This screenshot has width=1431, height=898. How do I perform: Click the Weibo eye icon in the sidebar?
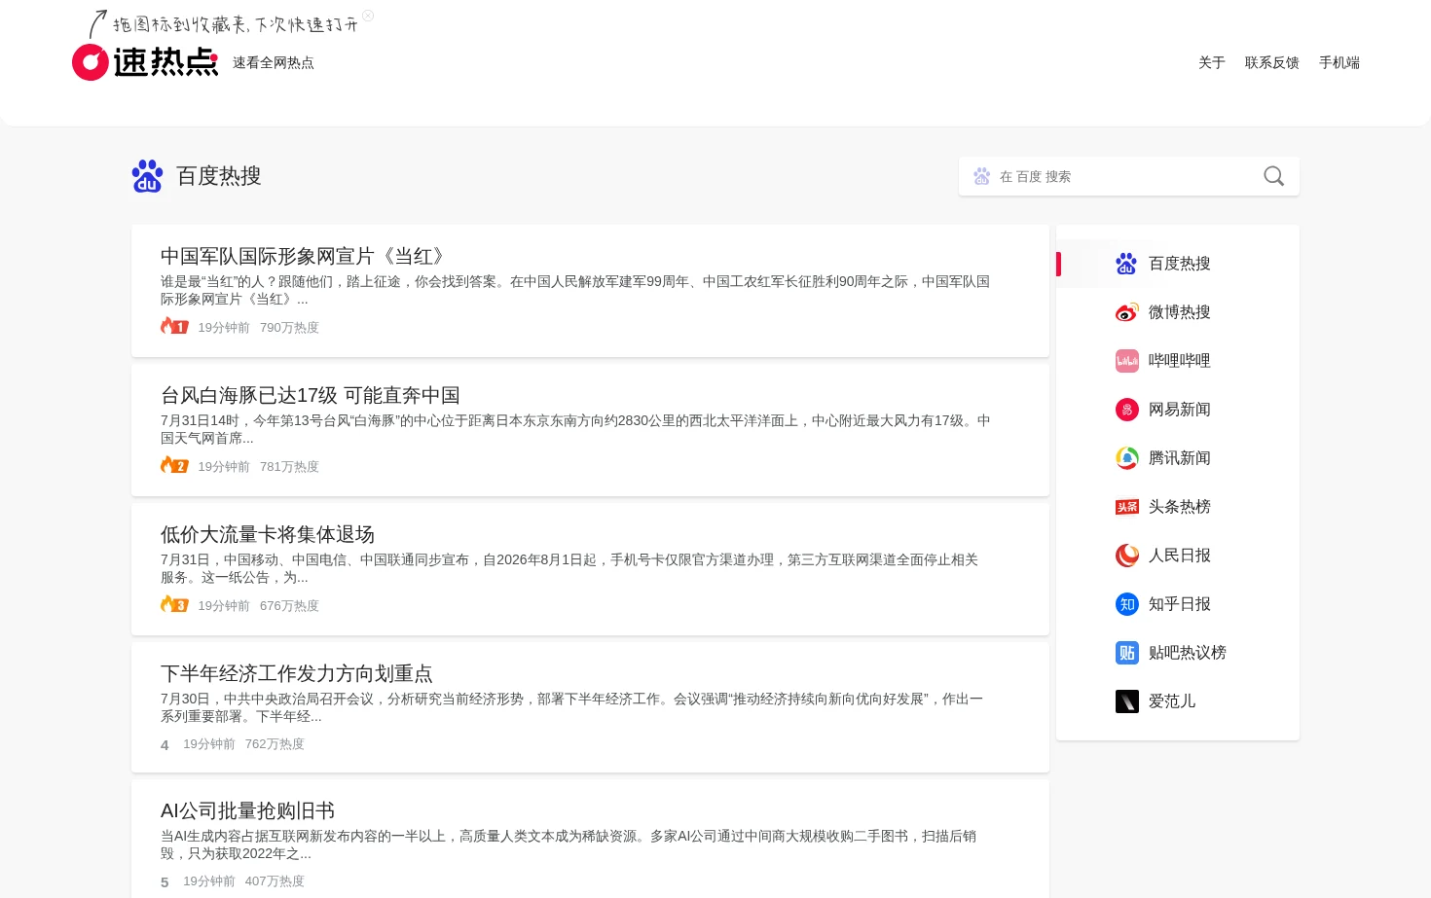click(1126, 312)
